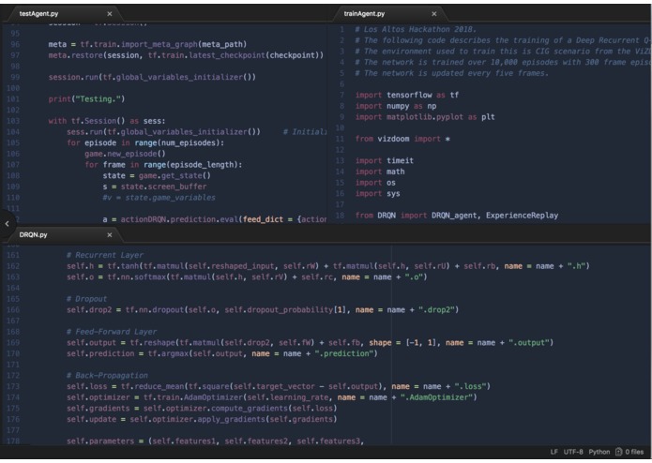Click the '# Recurrent Layer' comment
Viewport: 652px width, 463px height.
coord(105,255)
